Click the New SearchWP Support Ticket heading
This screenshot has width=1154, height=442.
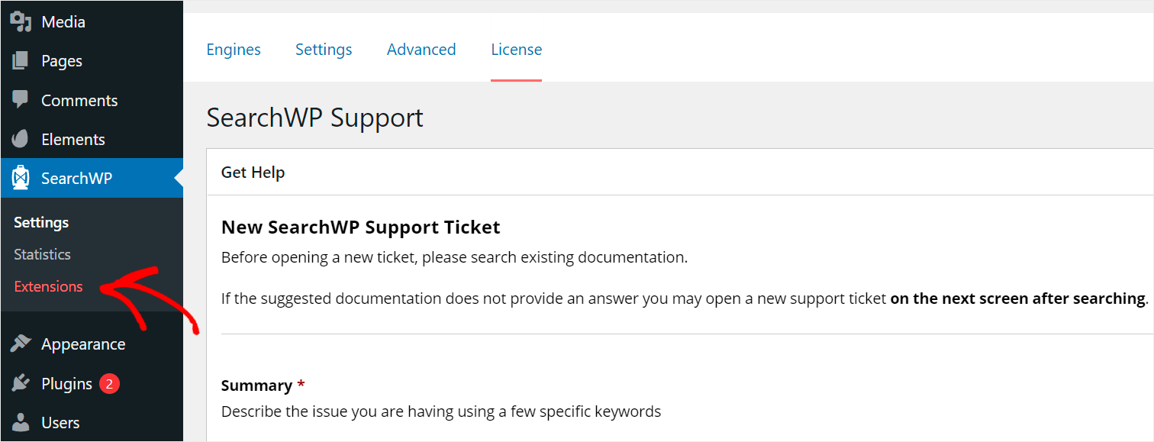tap(360, 227)
